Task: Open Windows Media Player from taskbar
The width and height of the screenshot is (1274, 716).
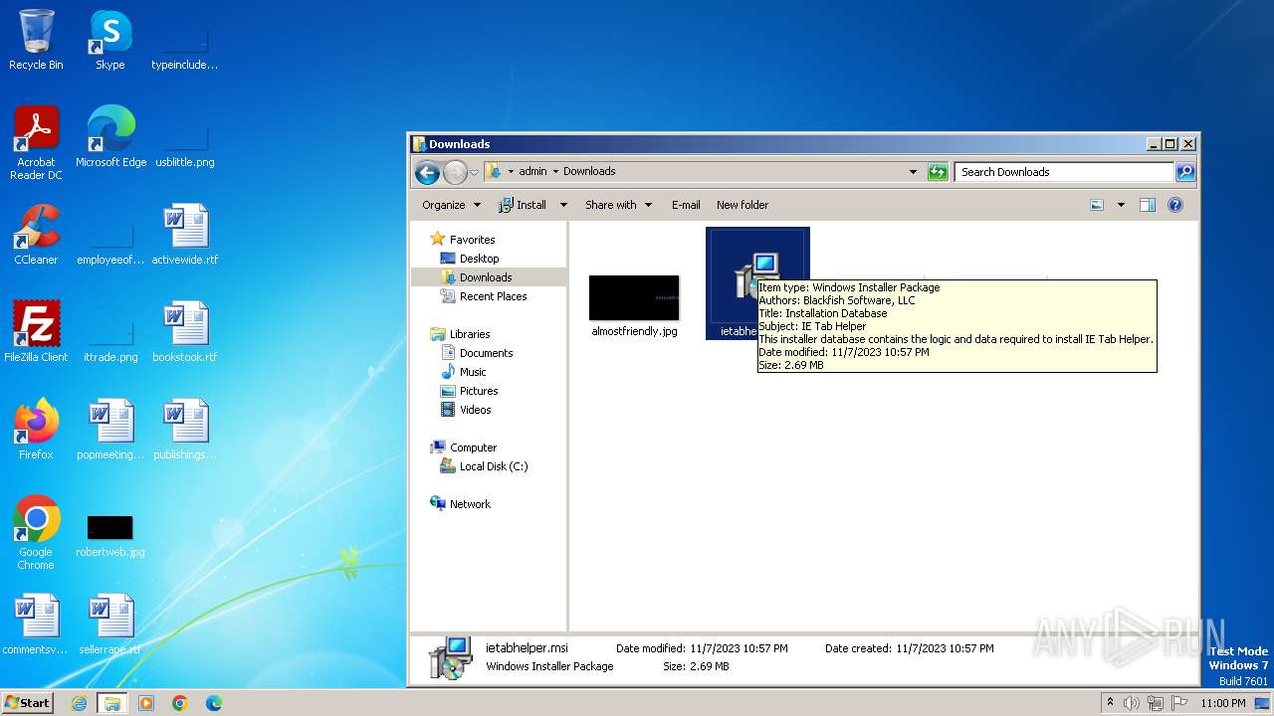Action: (x=146, y=703)
